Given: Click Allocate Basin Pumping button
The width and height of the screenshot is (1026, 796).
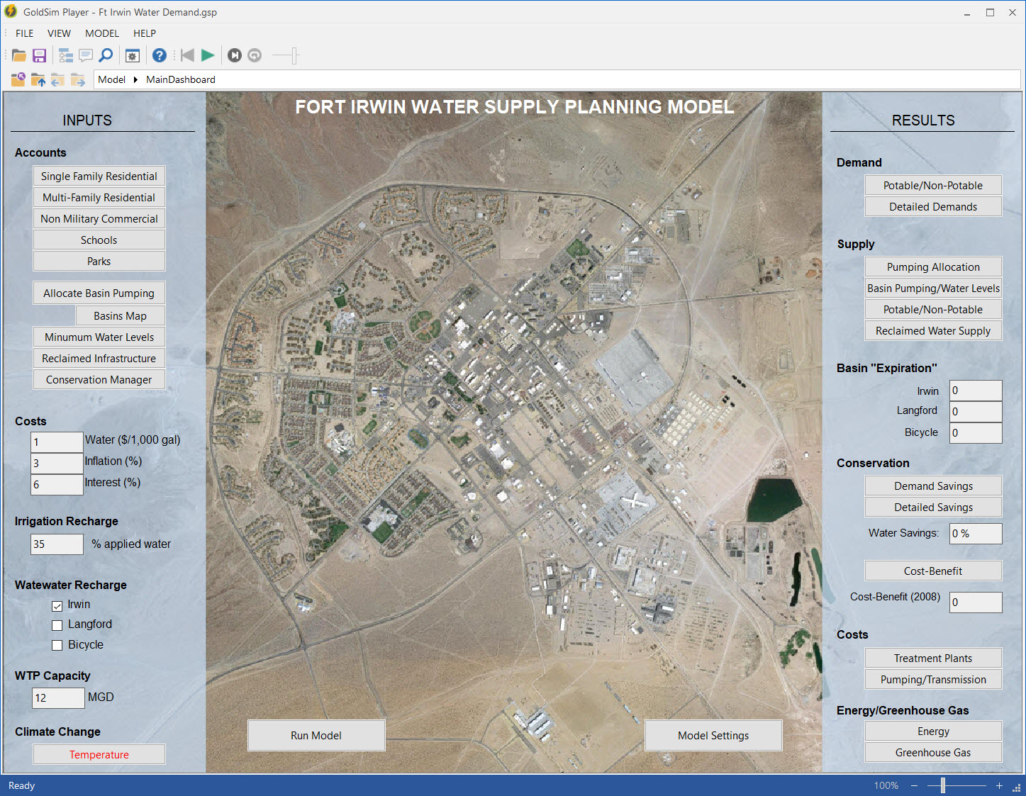Looking at the screenshot, I should 99,293.
